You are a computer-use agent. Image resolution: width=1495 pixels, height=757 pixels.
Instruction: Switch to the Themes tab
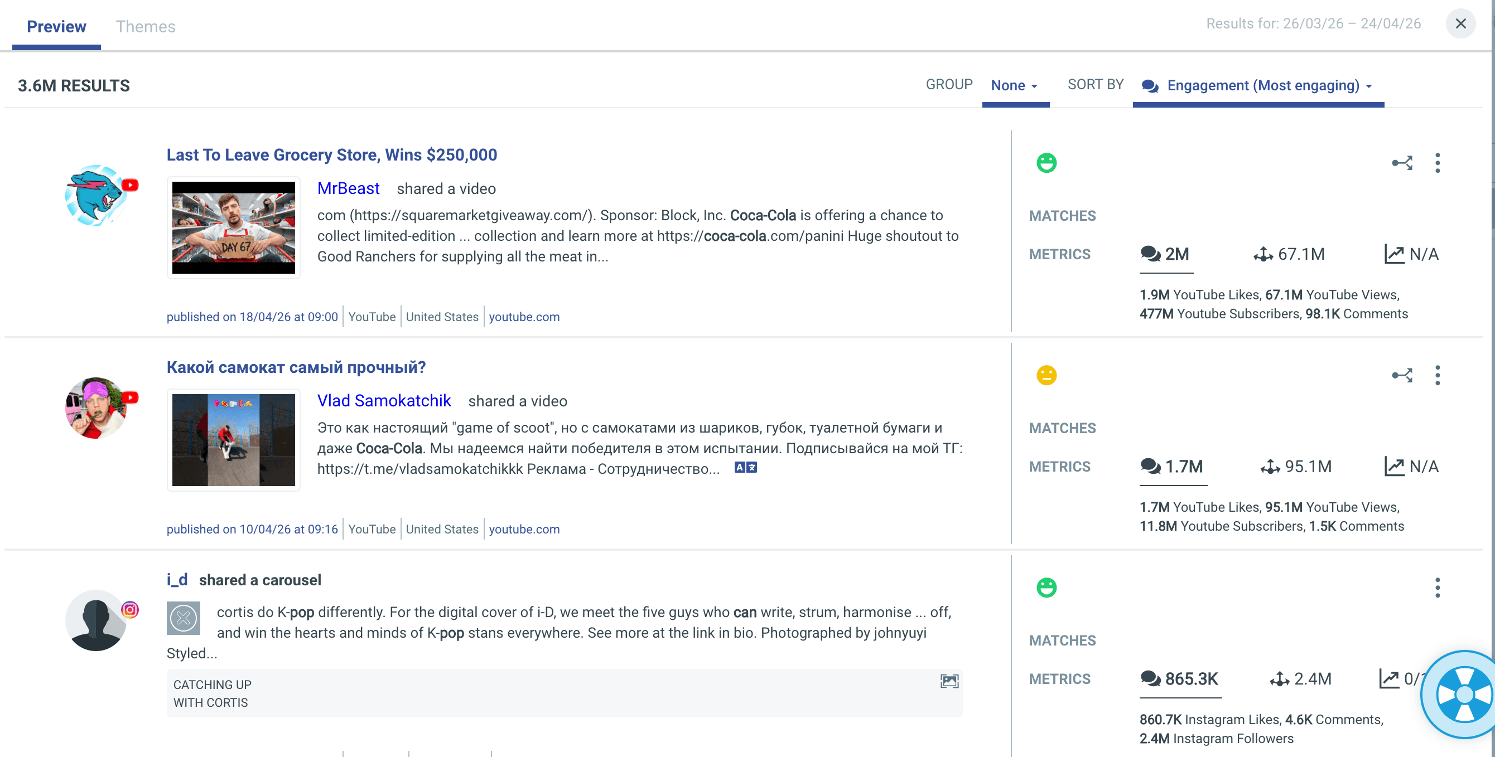(x=145, y=27)
